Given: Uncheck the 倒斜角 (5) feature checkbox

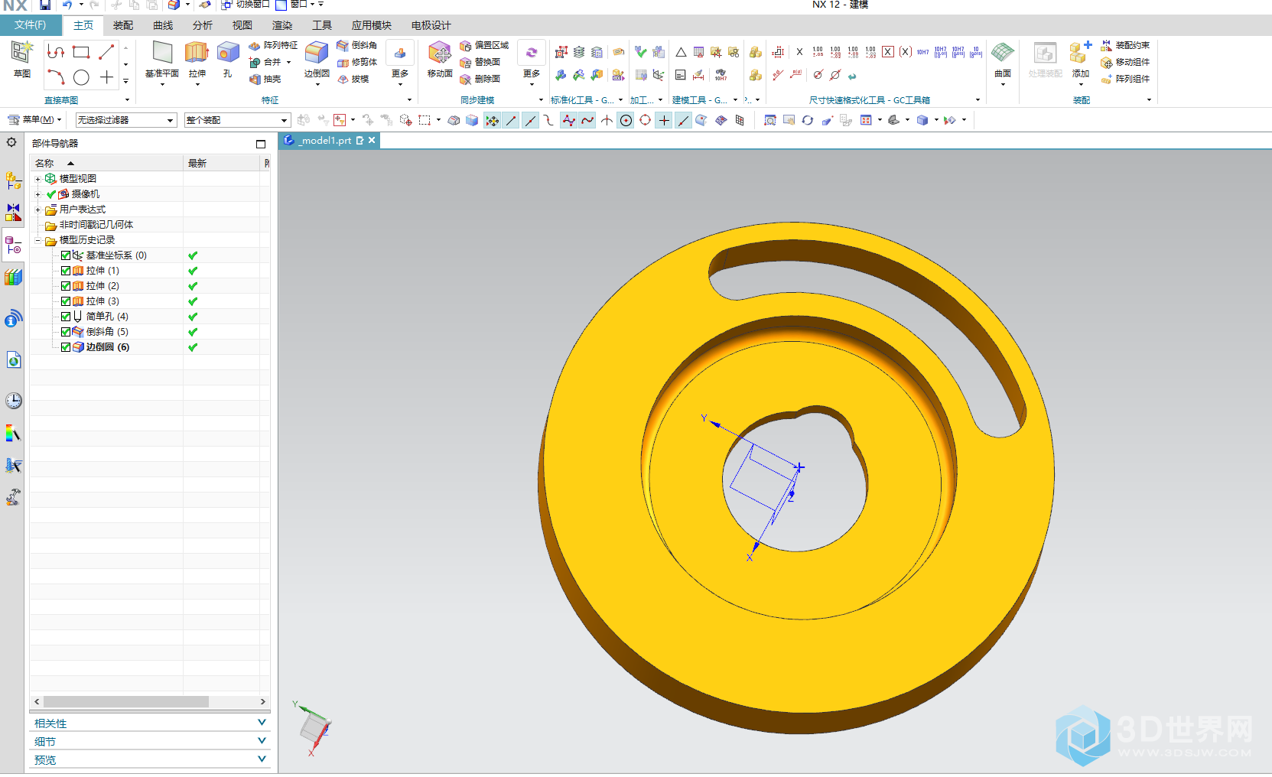Looking at the screenshot, I should (66, 332).
